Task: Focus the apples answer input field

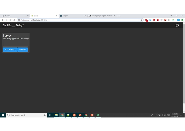Action: click(16, 43)
